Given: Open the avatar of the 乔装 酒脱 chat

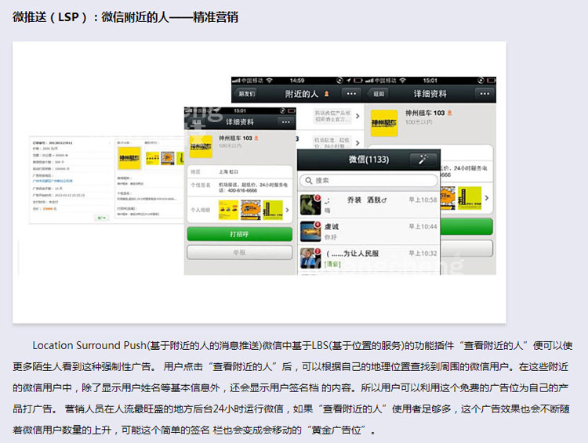Looking at the screenshot, I should pyautogui.click(x=308, y=203).
